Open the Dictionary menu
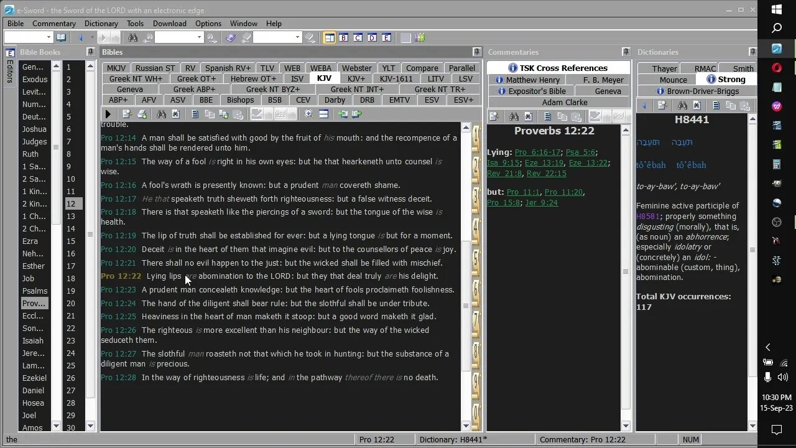 [x=101, y=23]
